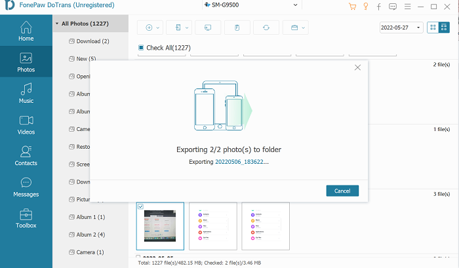Click the export to device toolbar button
Viewport: 459px width, 268px height.
click(178, 28)
